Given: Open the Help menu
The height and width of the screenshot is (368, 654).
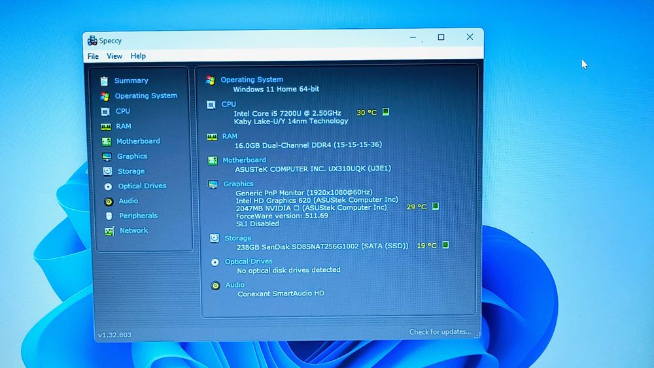Looking at the screenshot, I should point(138,56).
